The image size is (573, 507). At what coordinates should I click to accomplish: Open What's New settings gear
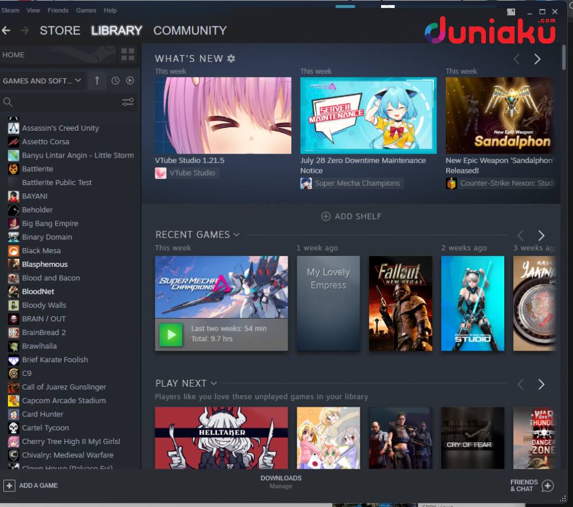[x=231, y=58]
